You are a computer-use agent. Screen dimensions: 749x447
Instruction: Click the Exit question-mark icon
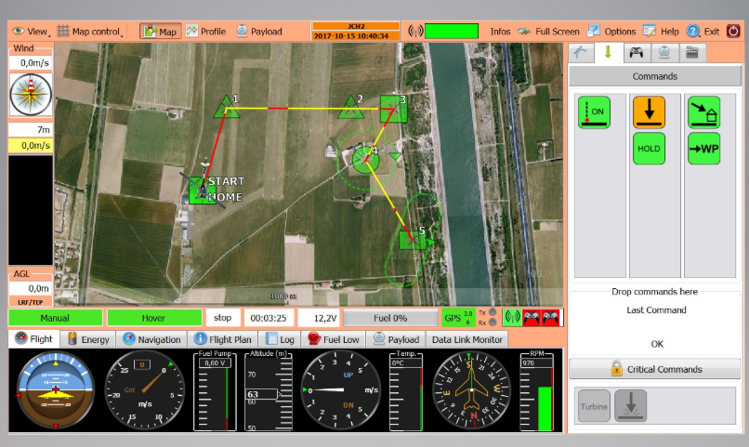tap(692, 32)
